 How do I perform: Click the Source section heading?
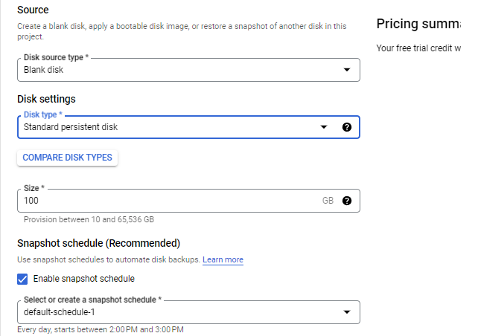(x=33, y=10)
